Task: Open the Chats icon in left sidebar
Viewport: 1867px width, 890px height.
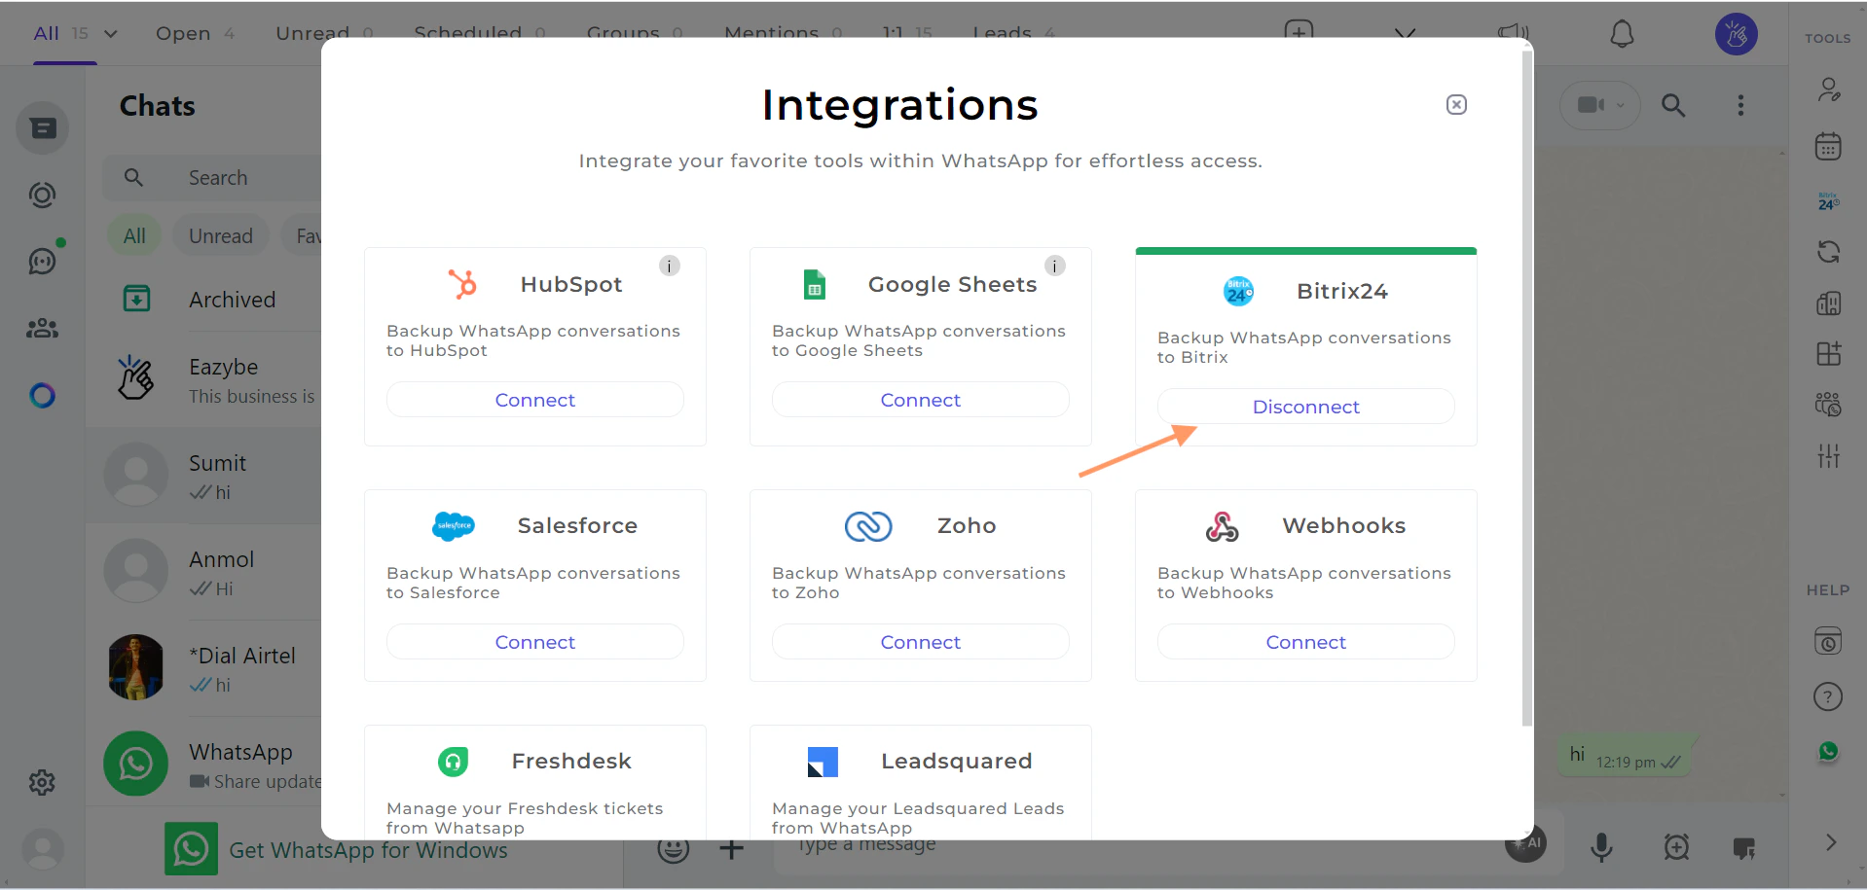Action: (42, 128)
